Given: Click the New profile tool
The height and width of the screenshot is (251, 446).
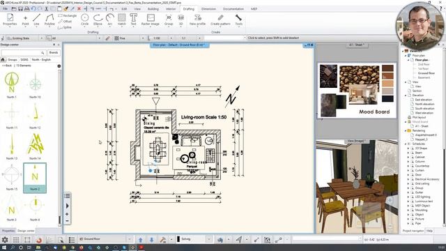Looking at the screenshot, I should (x=197, y=20).
